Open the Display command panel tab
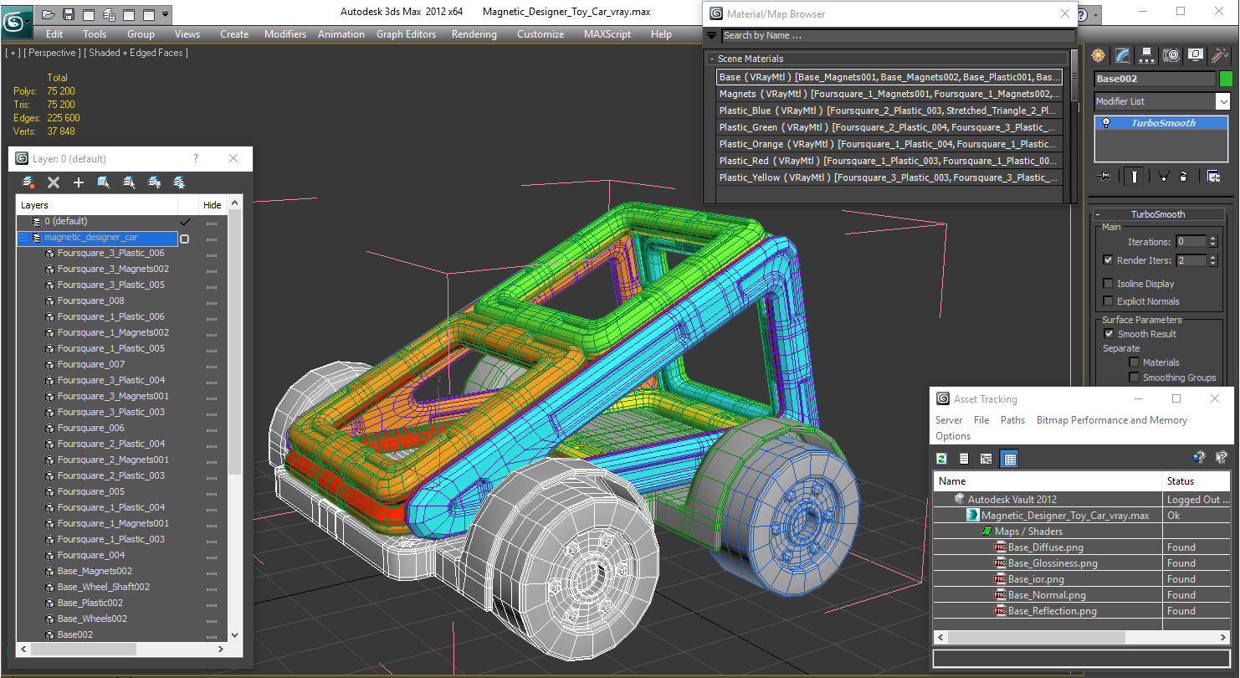 pos(1196,55)
